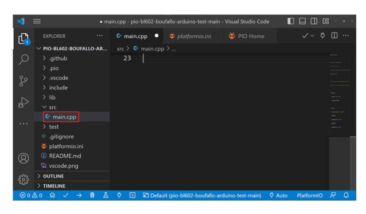Open editor More Actions ellipsis

[346, 35]
